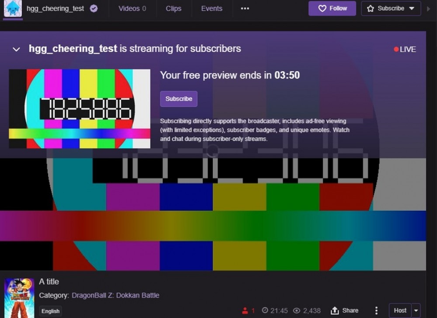Click the three-dot more options in channel navigation
Viewport: 437px width, 318px height.
pyautogui.click(x=245, y=9)
